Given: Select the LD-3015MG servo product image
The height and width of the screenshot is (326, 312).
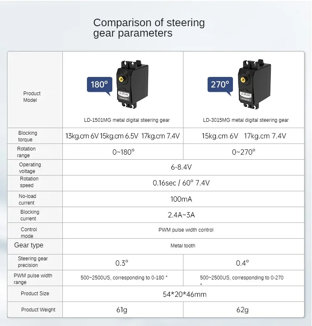Looking at the screenshot, I should pos(253,85).
